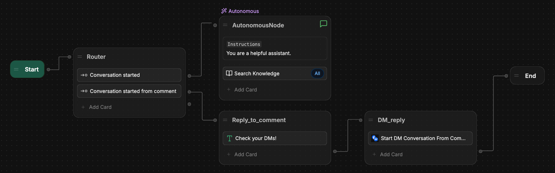The image size is (555, 173).
Task: Click the Reply_to_comment node title
Action: click(x=259, y=120)
